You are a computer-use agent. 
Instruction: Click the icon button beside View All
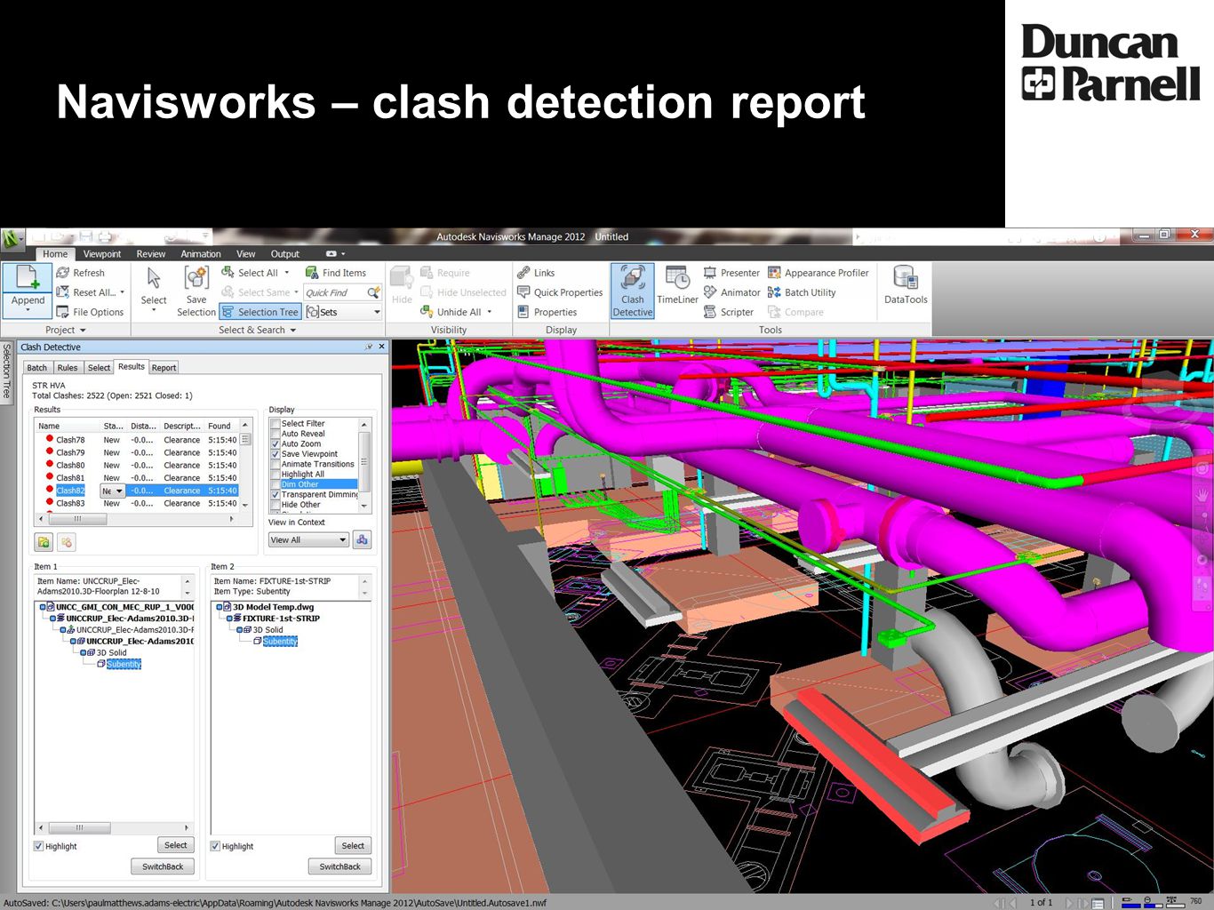click(x=362, y=539)
